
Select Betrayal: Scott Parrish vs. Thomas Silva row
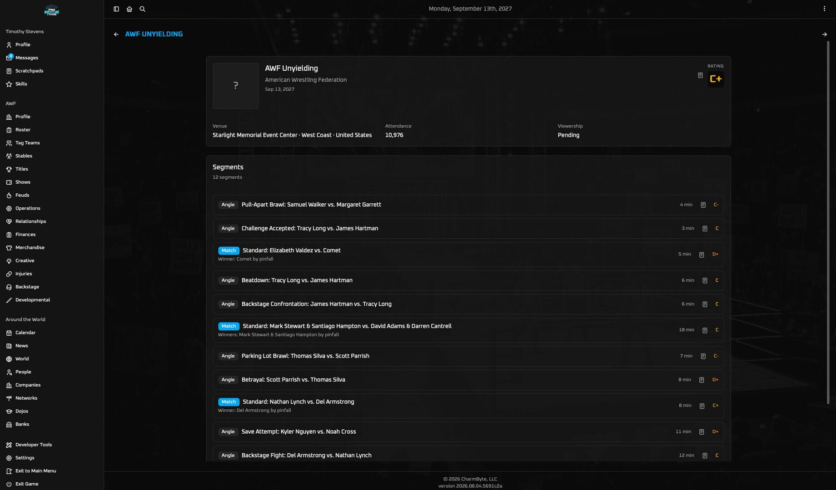(x=468, y=380)
